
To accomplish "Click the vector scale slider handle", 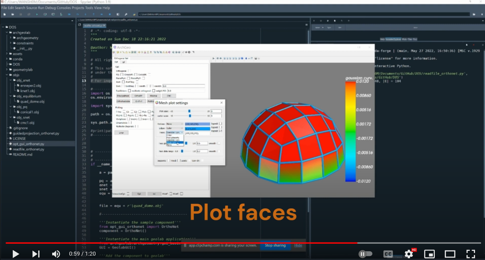I will 190,116.
